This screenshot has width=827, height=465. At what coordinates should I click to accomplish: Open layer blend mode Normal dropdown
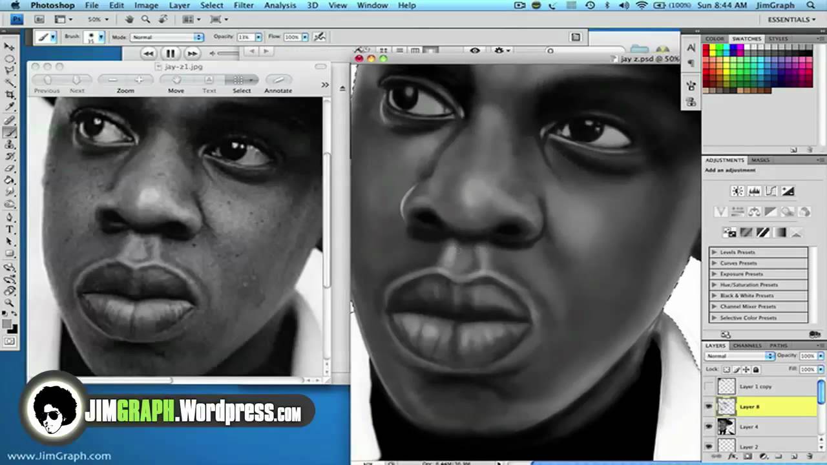click(740, 356)
